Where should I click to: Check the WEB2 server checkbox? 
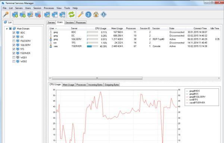tap(14, 62)
